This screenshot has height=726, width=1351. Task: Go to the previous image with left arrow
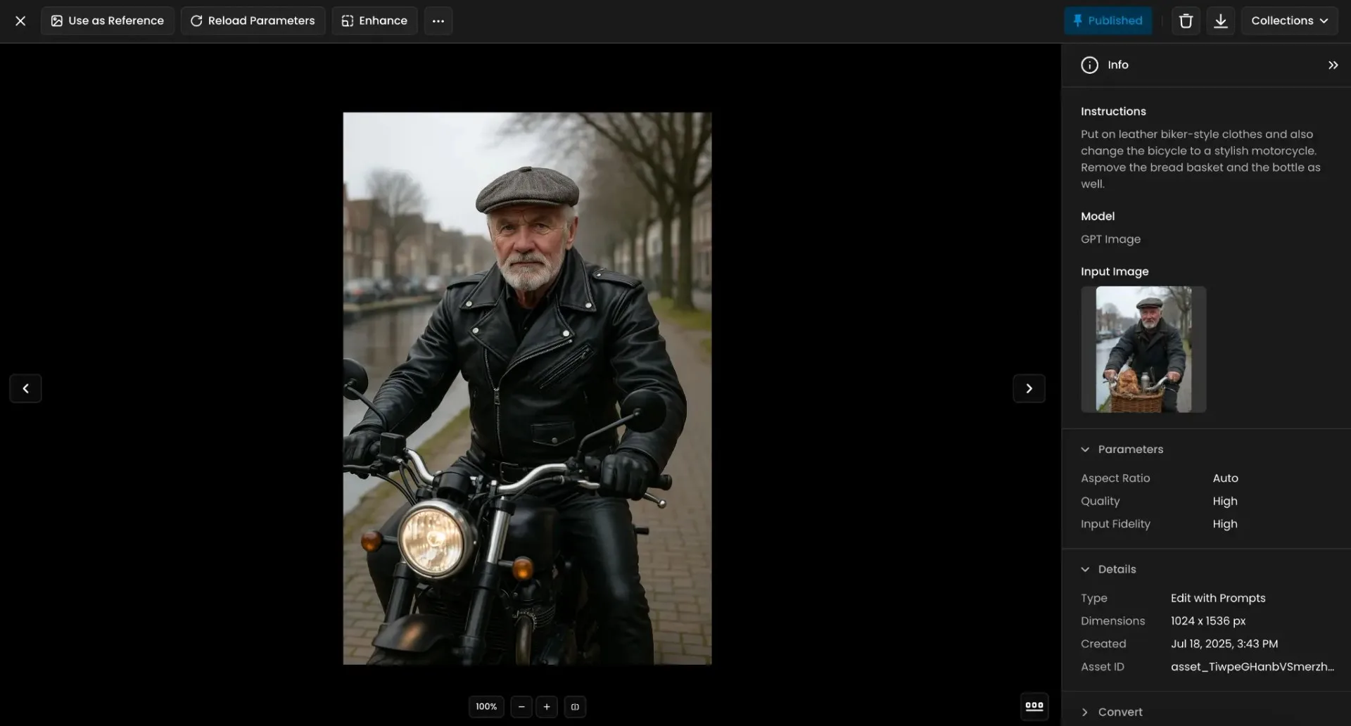point(25,388)
